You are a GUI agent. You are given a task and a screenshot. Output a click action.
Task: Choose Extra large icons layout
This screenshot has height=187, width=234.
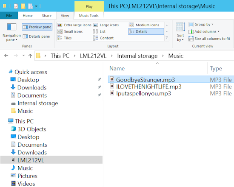[x=74, y=25]
